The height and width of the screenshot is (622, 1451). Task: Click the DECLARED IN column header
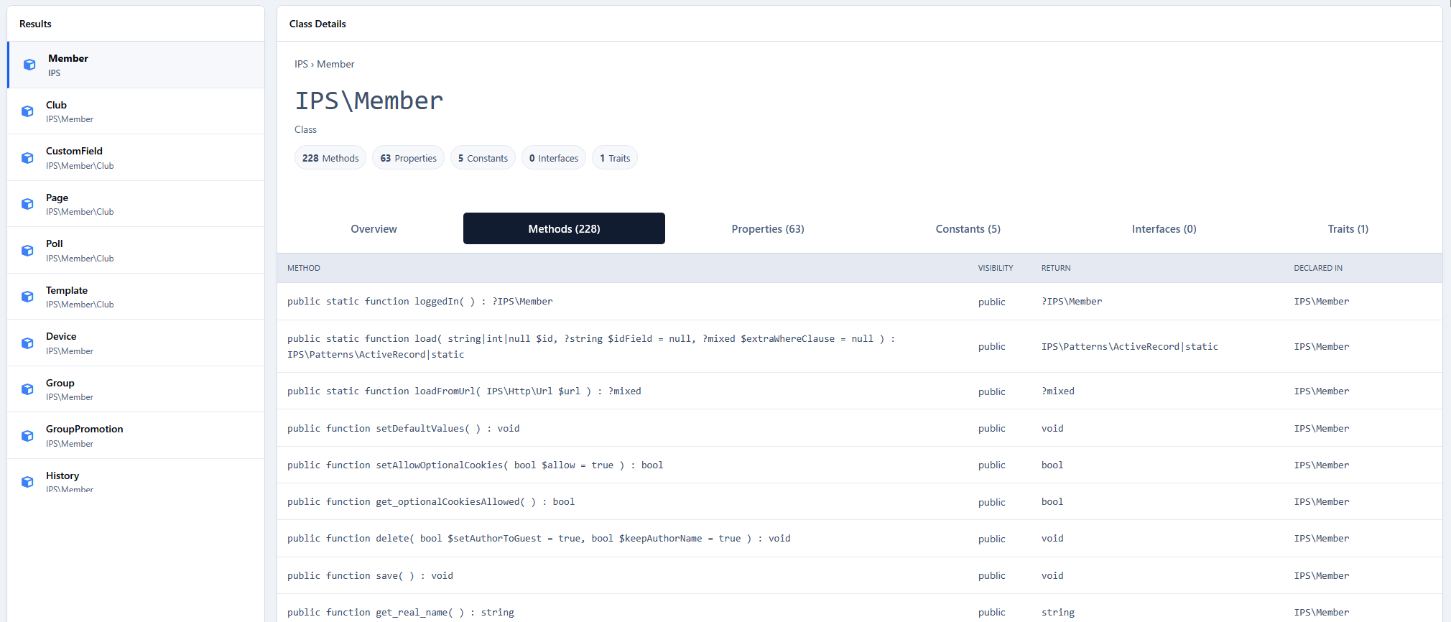point(1318,268)
